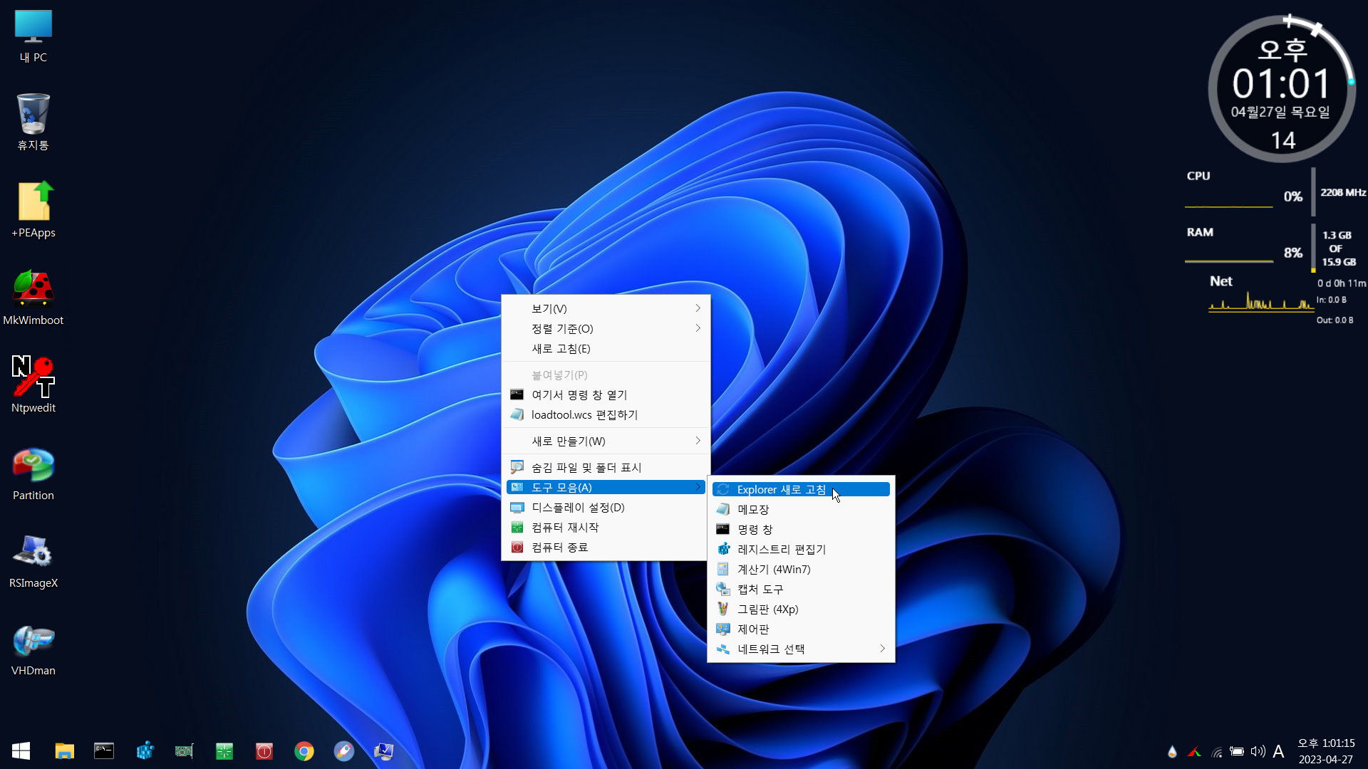Select 새로 고침(E) in the context menu

click(606, 348)
